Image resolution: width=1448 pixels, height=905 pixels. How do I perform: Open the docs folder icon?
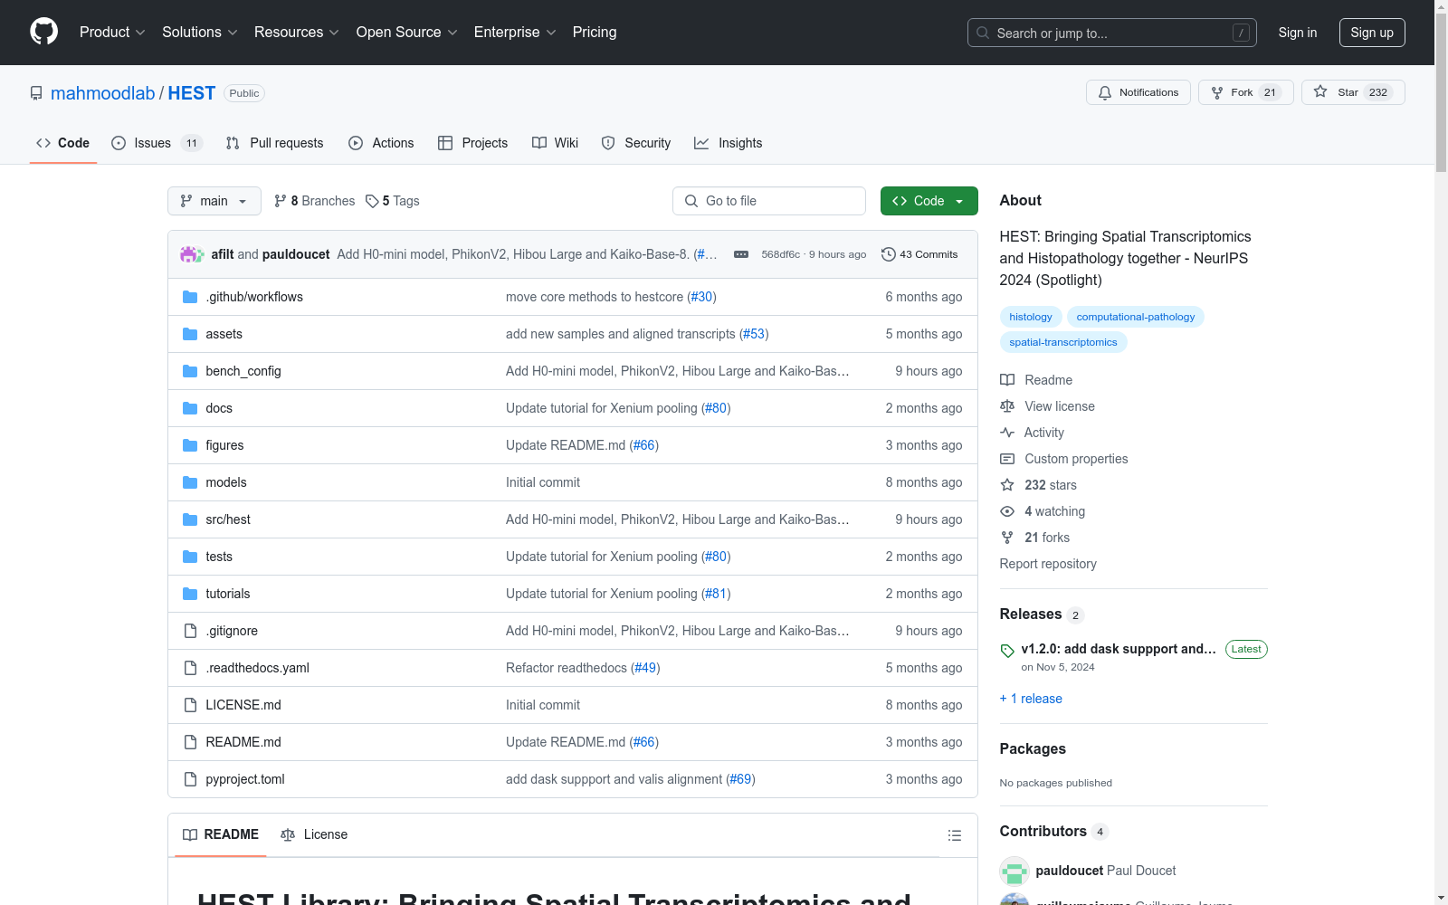(x=190, y=408)
